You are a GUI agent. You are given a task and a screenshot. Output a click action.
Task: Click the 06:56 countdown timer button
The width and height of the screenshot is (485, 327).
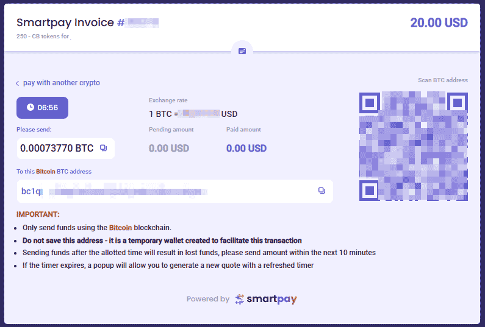point(42,107)
